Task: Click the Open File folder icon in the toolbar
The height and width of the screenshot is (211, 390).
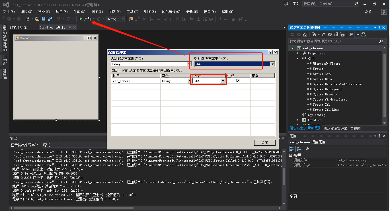Action: 37,19
